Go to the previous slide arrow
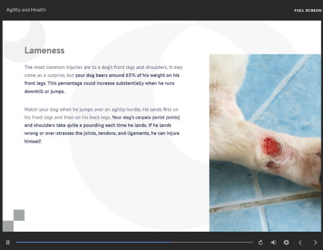 [x=300, y=242]
